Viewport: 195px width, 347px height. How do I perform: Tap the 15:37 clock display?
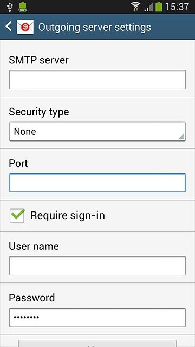177,7
